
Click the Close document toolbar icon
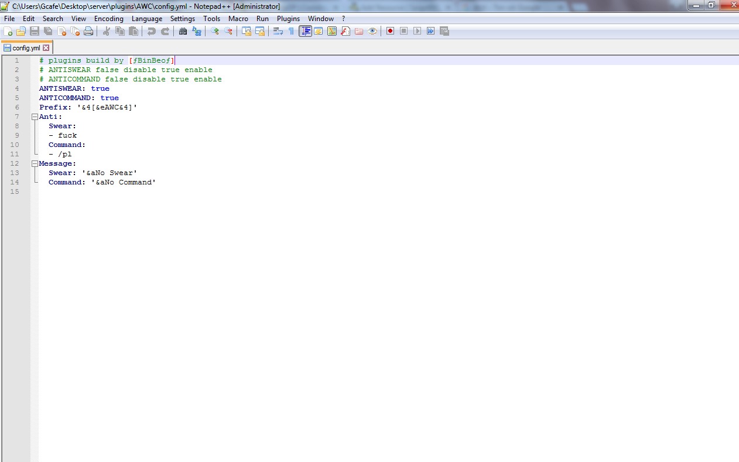pyautogui.click(x=61, y=31)
